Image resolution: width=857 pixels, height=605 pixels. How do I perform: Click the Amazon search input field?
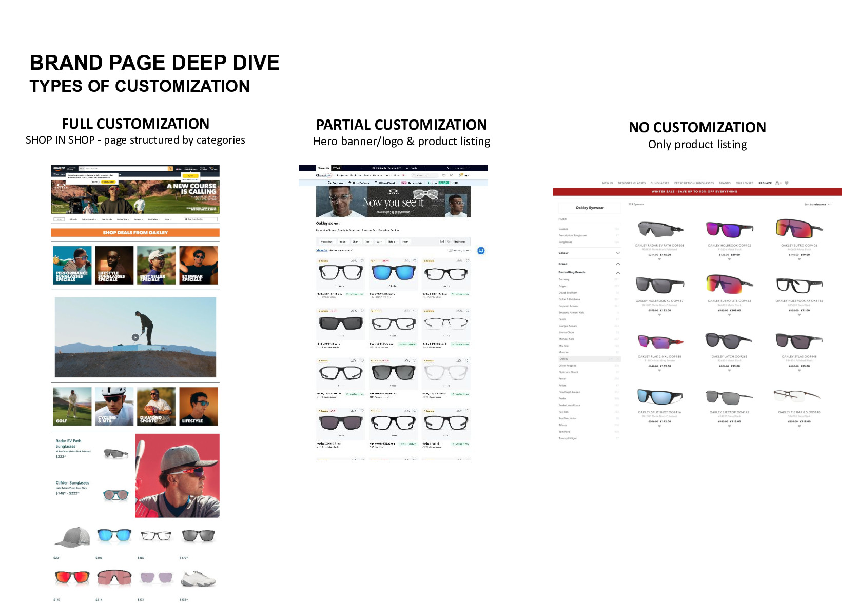click(126, 168)
